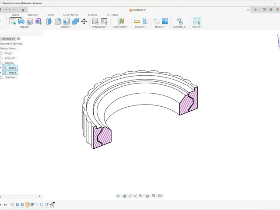
Task: Jump to timeline end with Go-to-End button
Action: (5, 205)
